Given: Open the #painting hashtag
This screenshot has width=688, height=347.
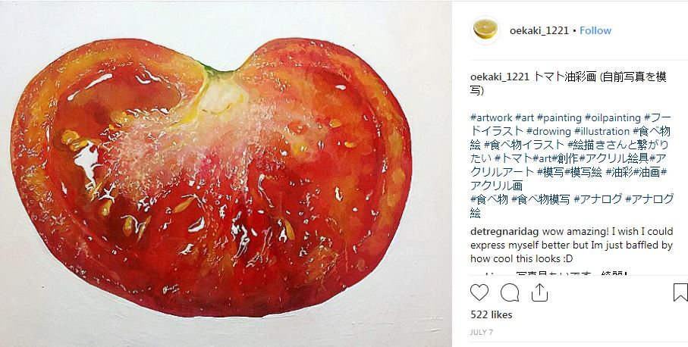Looking at the screenshot, I should [559, 118].
